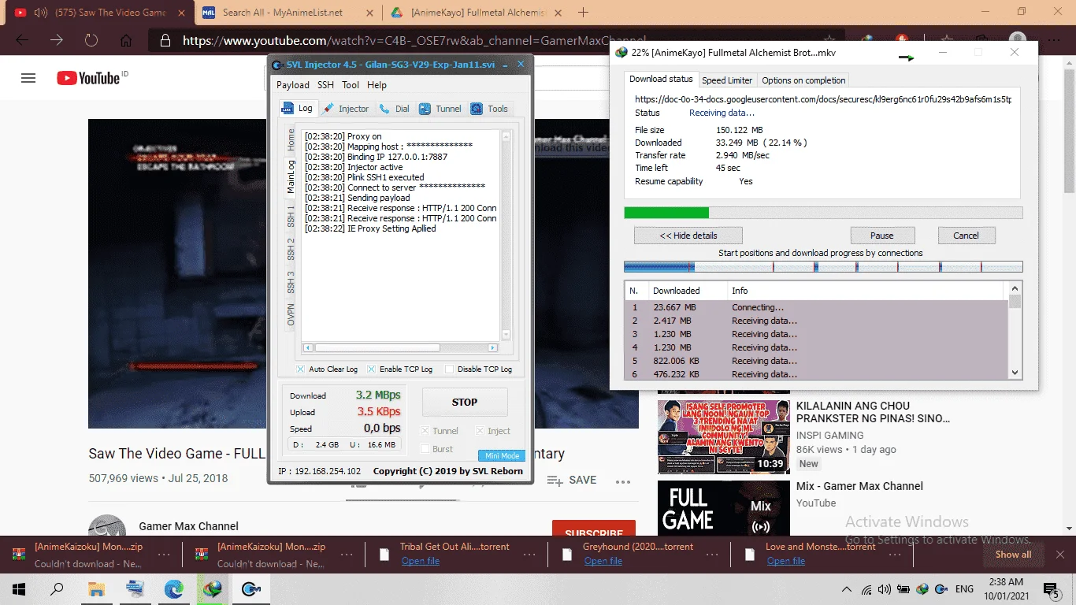Open options for Greyhound torrent download

712,554
